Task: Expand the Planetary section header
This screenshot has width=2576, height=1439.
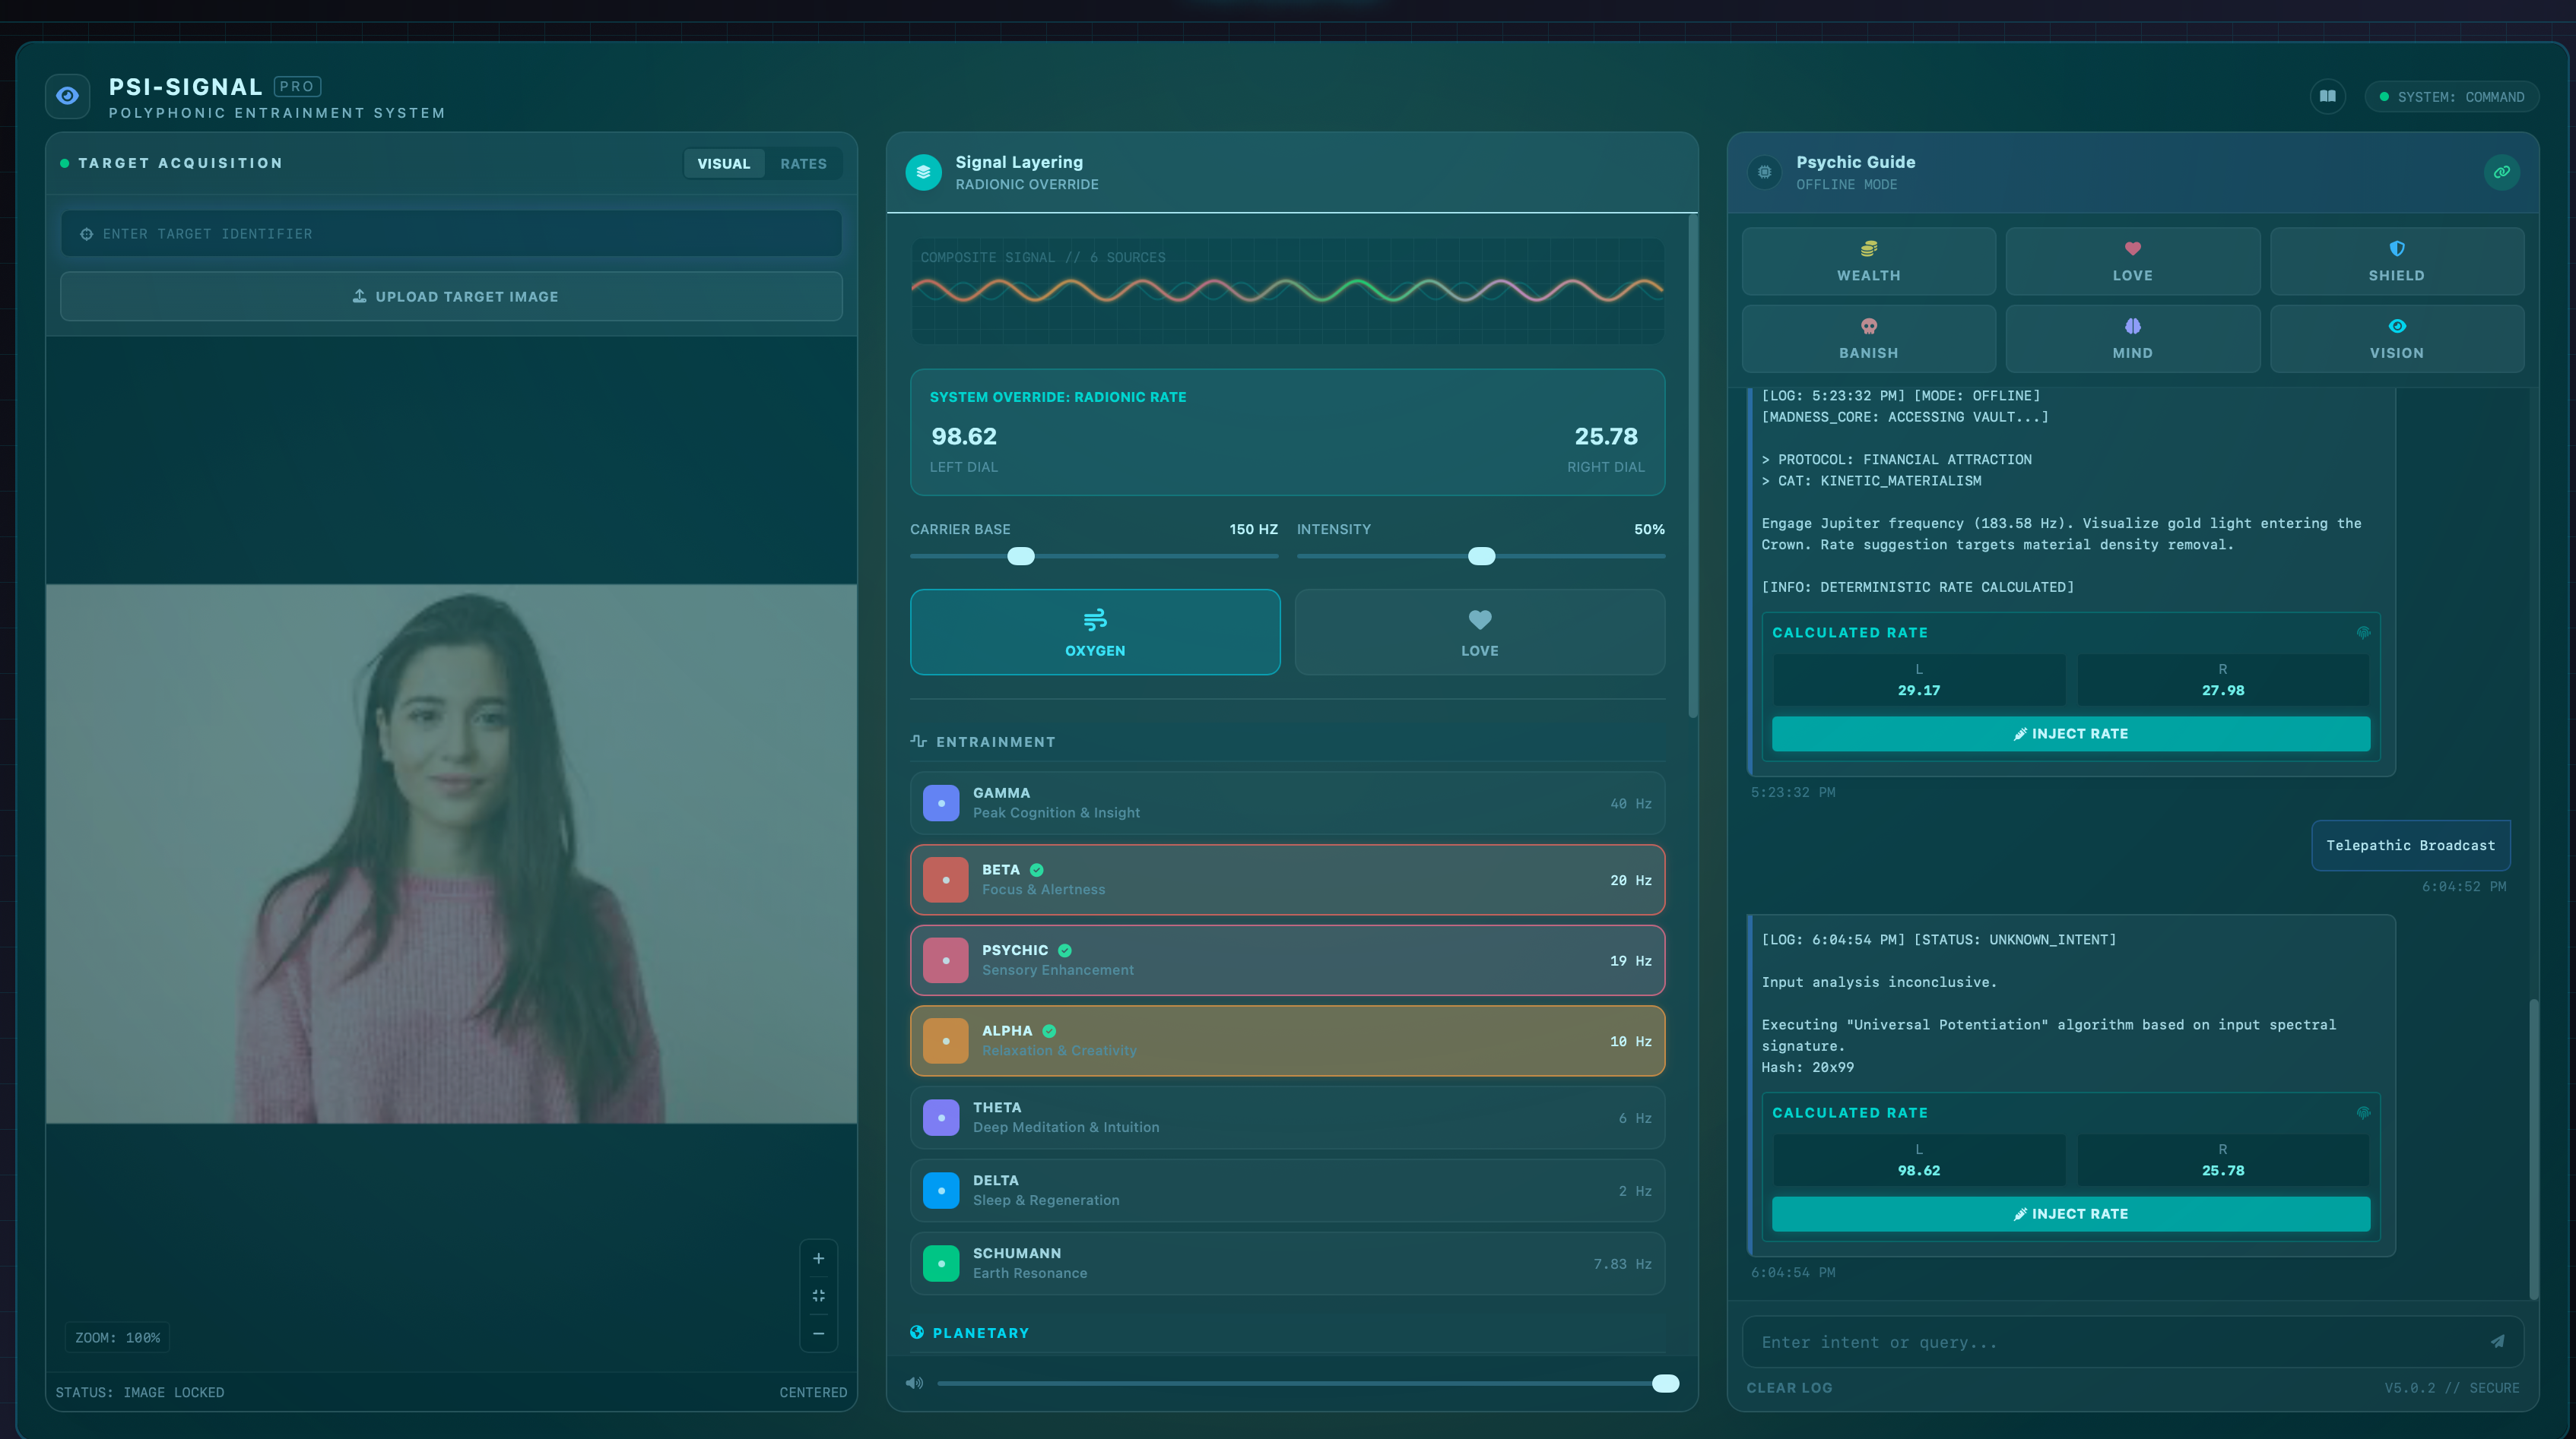Action: [x=980, y=1333]
